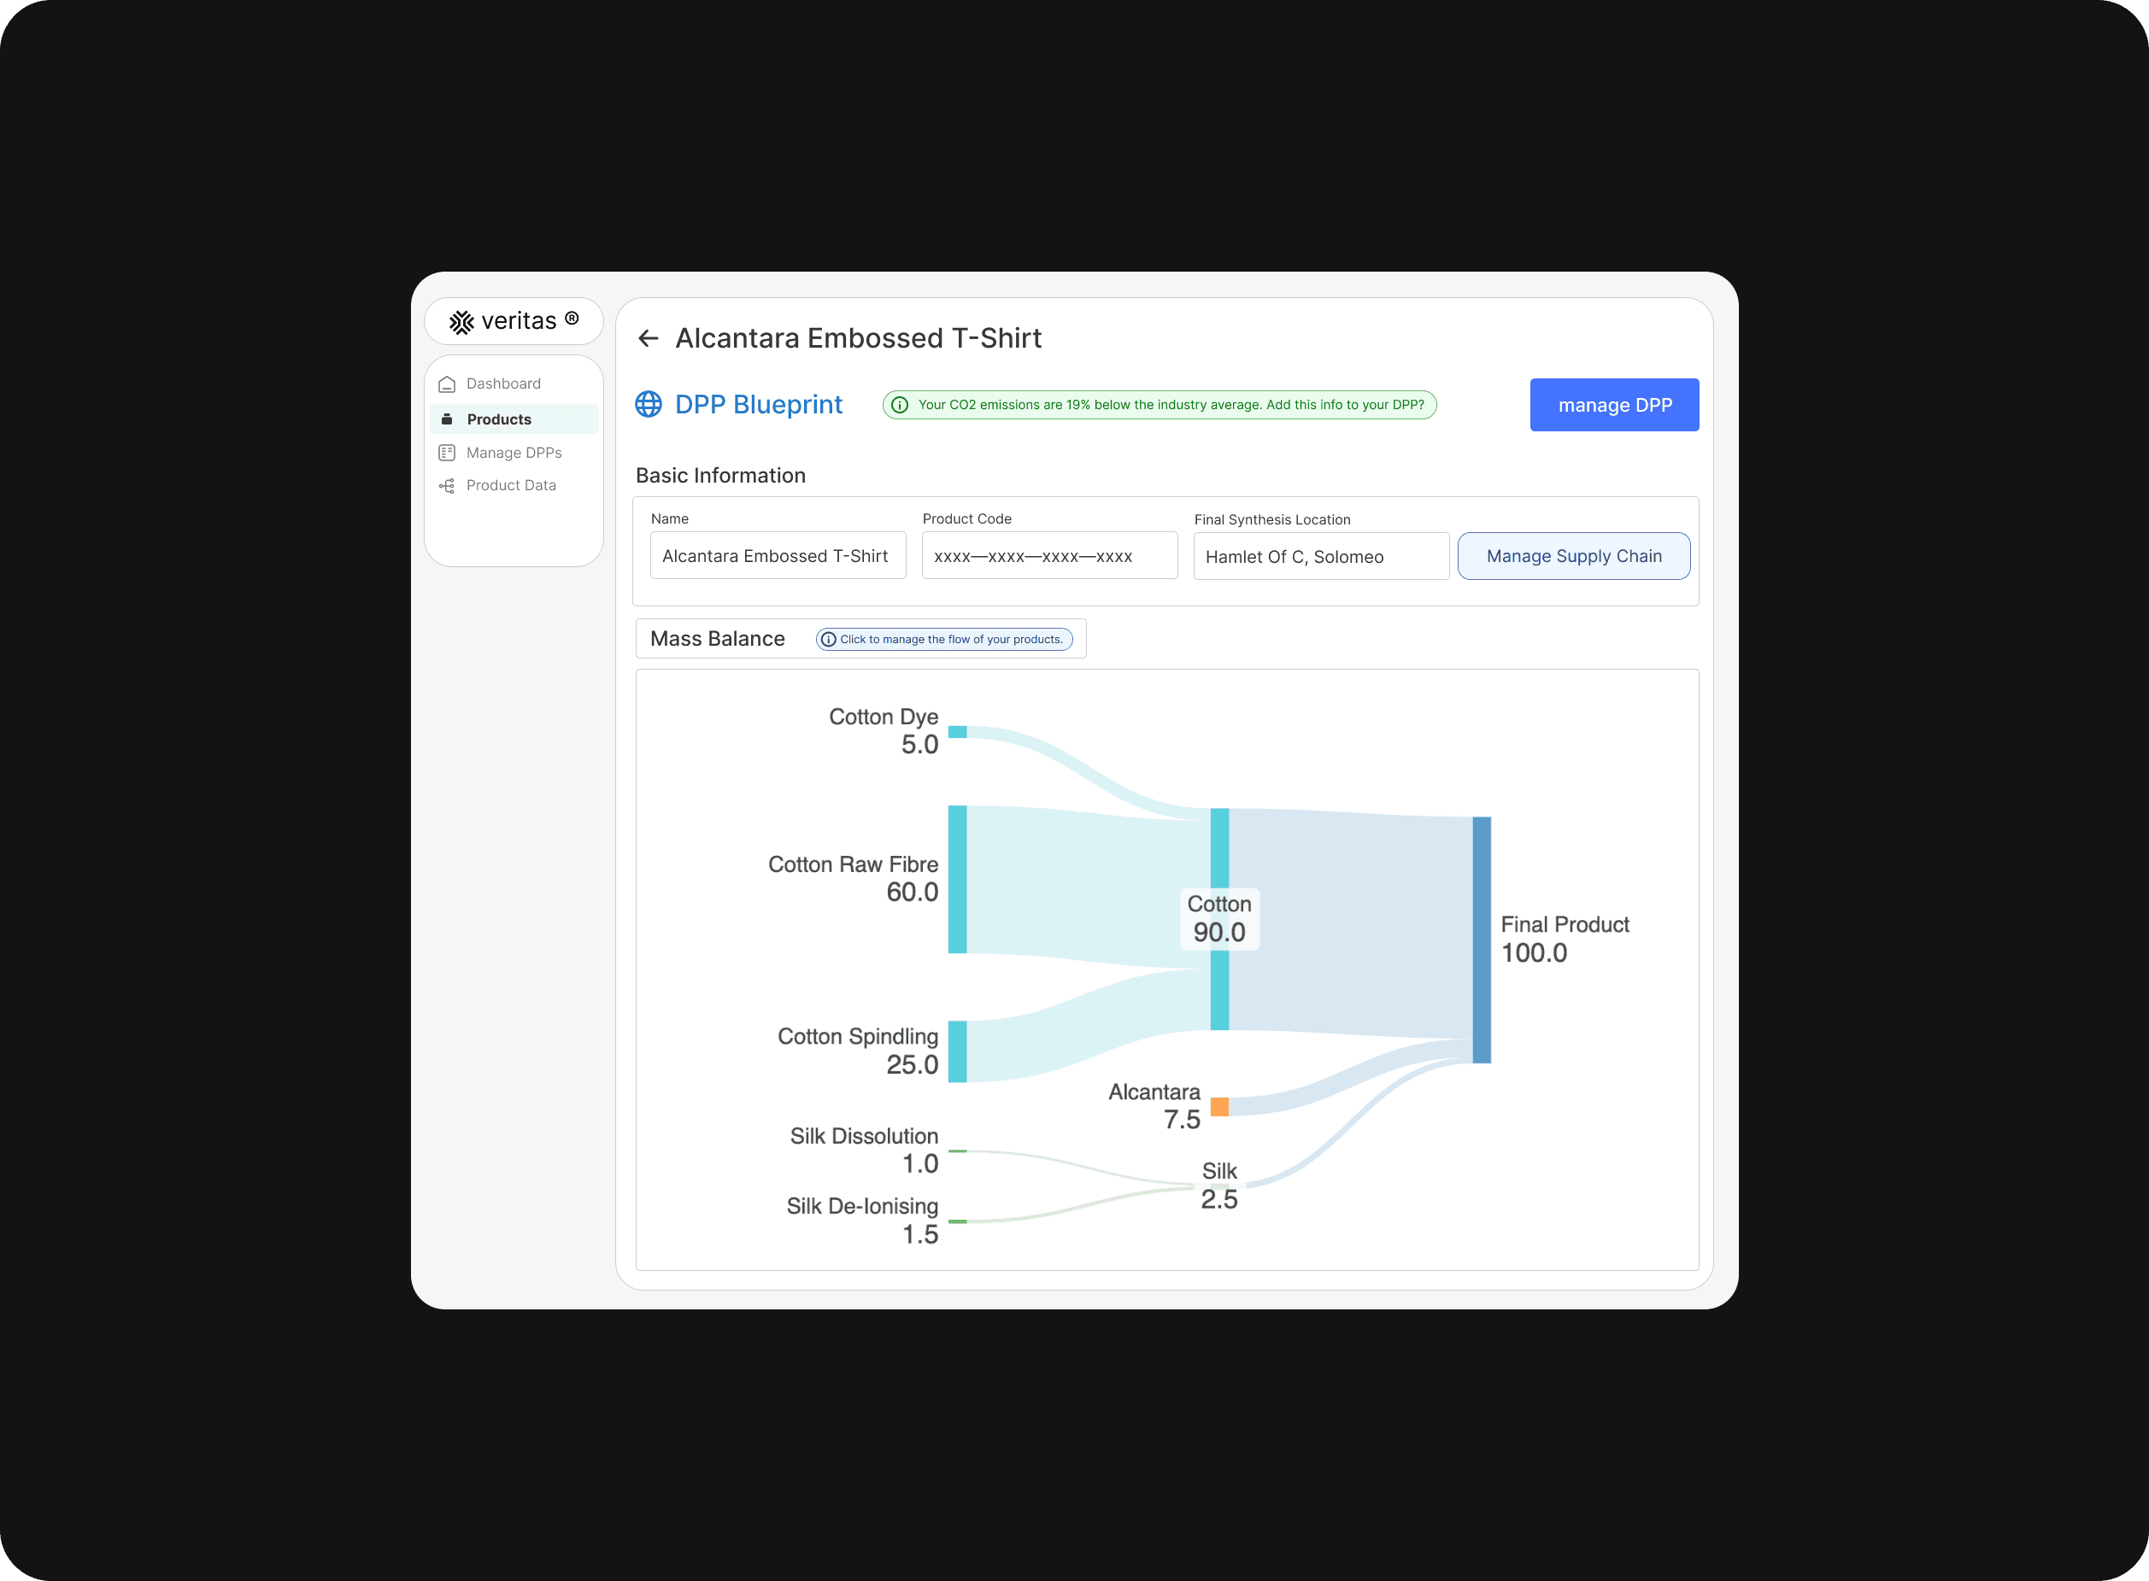Click the Manage Supply Chain button

1574,556
